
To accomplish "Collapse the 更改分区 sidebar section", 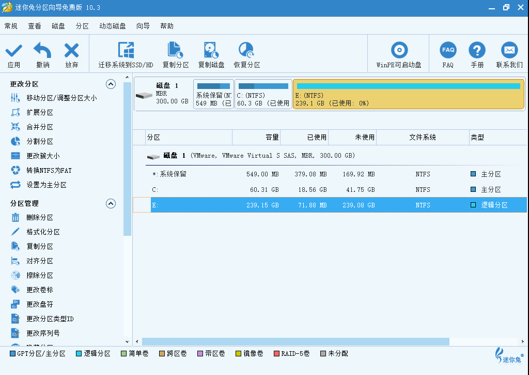I will pyautogui.click(x=111, y=84).
